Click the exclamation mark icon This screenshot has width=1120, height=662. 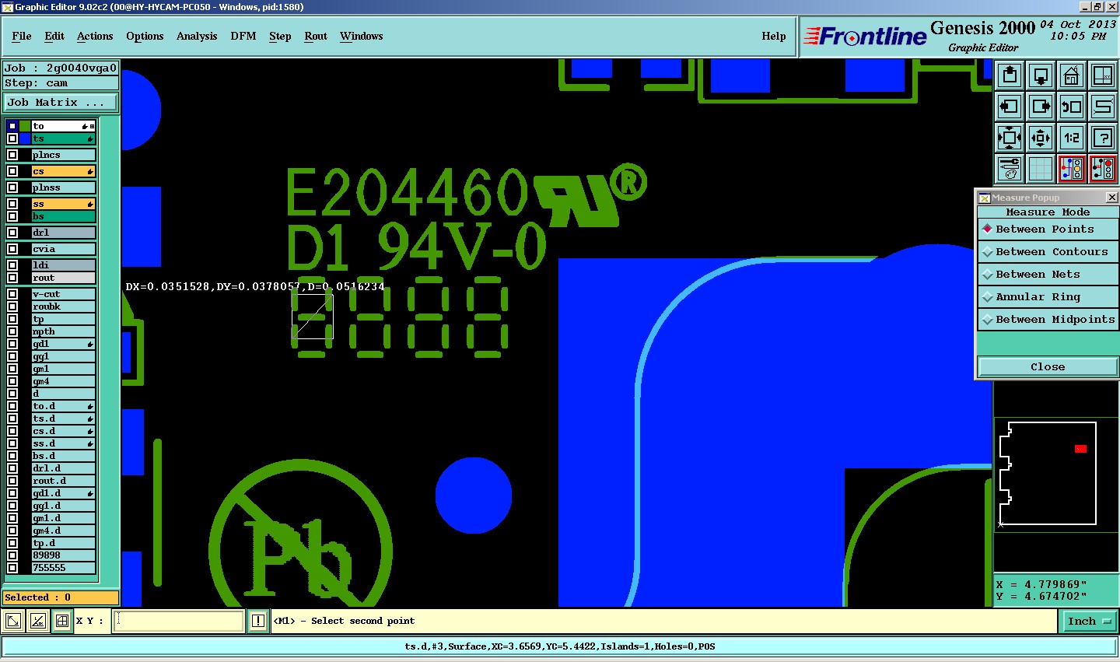click(x=258, y=621)
